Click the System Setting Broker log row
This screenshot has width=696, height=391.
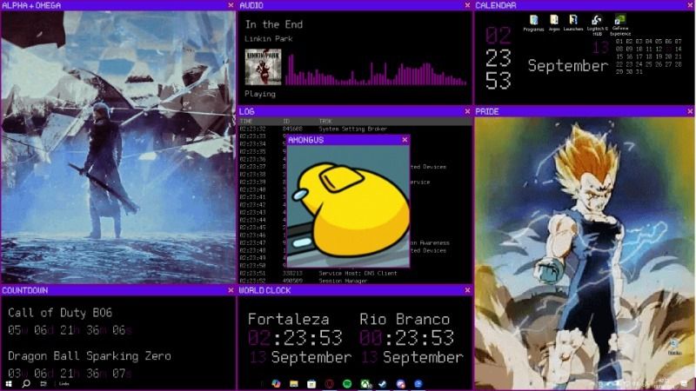point(355,129)
